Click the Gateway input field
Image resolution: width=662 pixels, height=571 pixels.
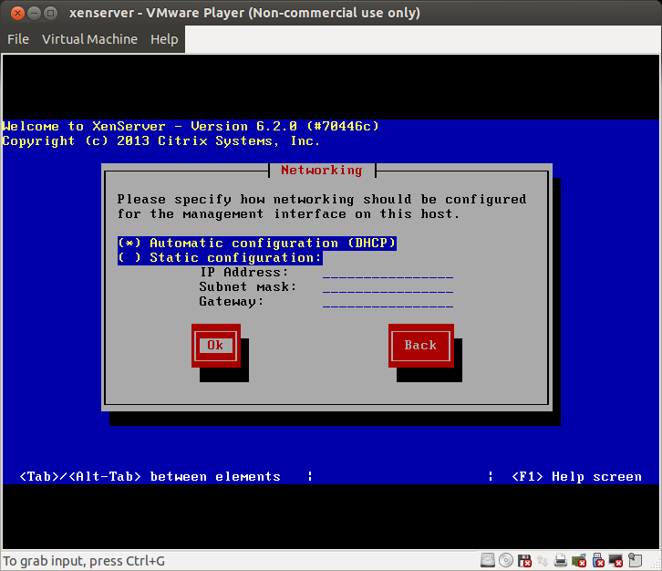pos(388,302)
